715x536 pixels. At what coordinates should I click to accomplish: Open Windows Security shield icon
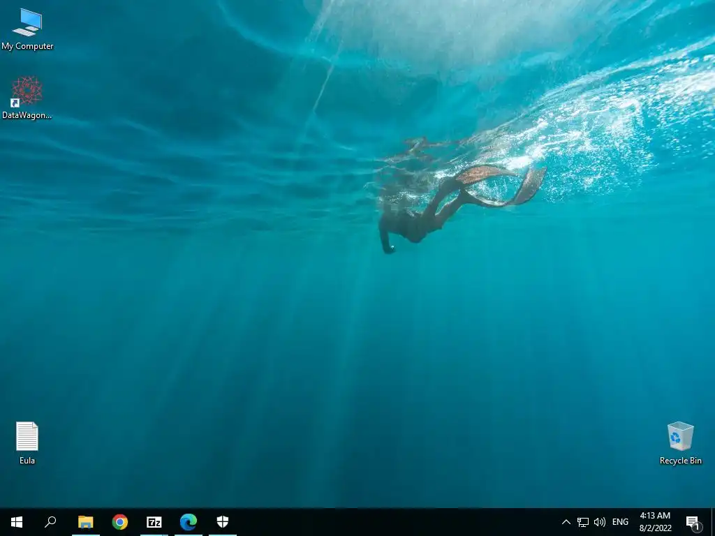pyautogui.click(x=223, y=522)
